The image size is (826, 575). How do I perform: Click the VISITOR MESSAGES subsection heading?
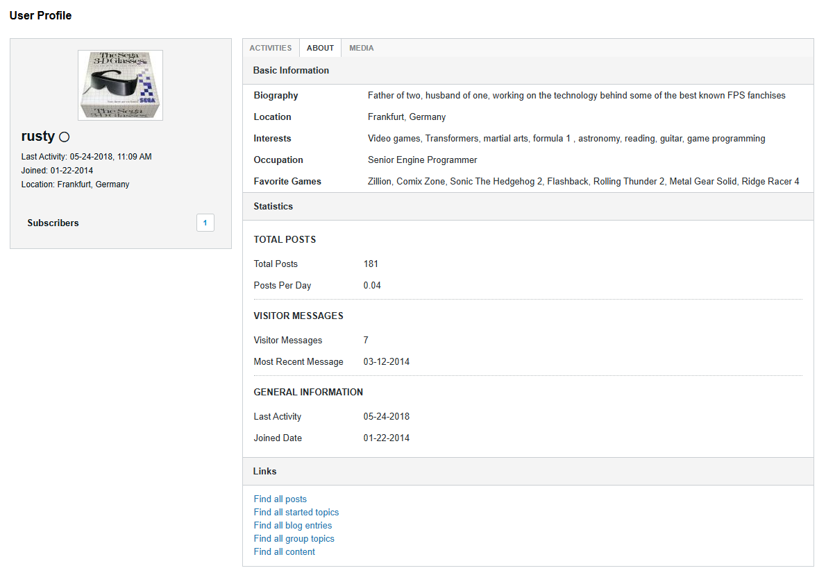click(x=298, y=316)
